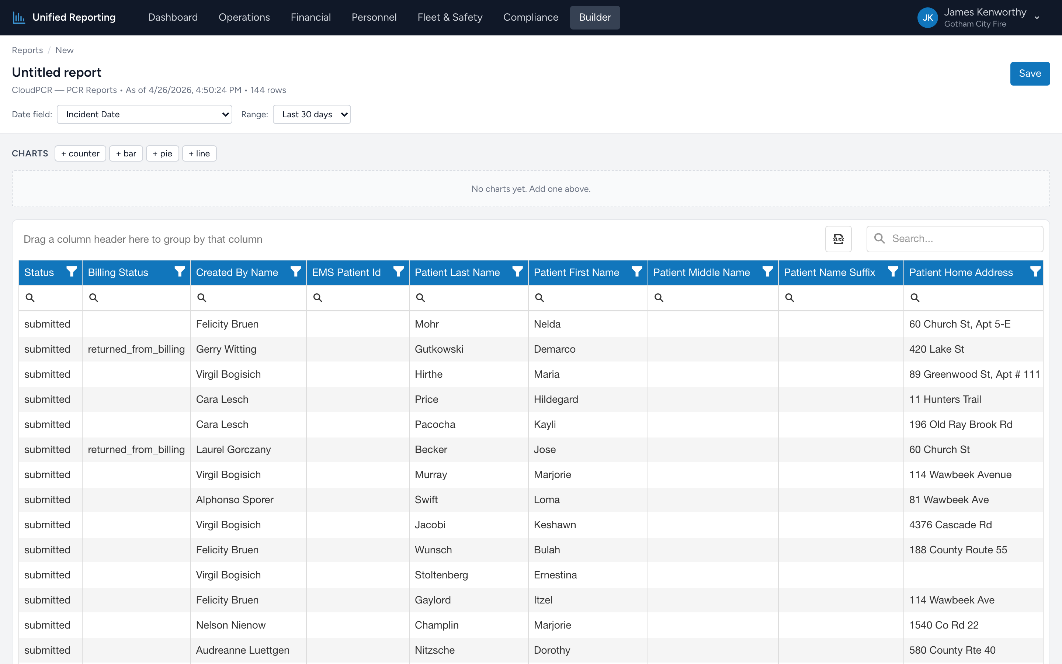Sort by Billing Status column header
This screenshot has height=664, width=1062.
click(x=118, y=272)
